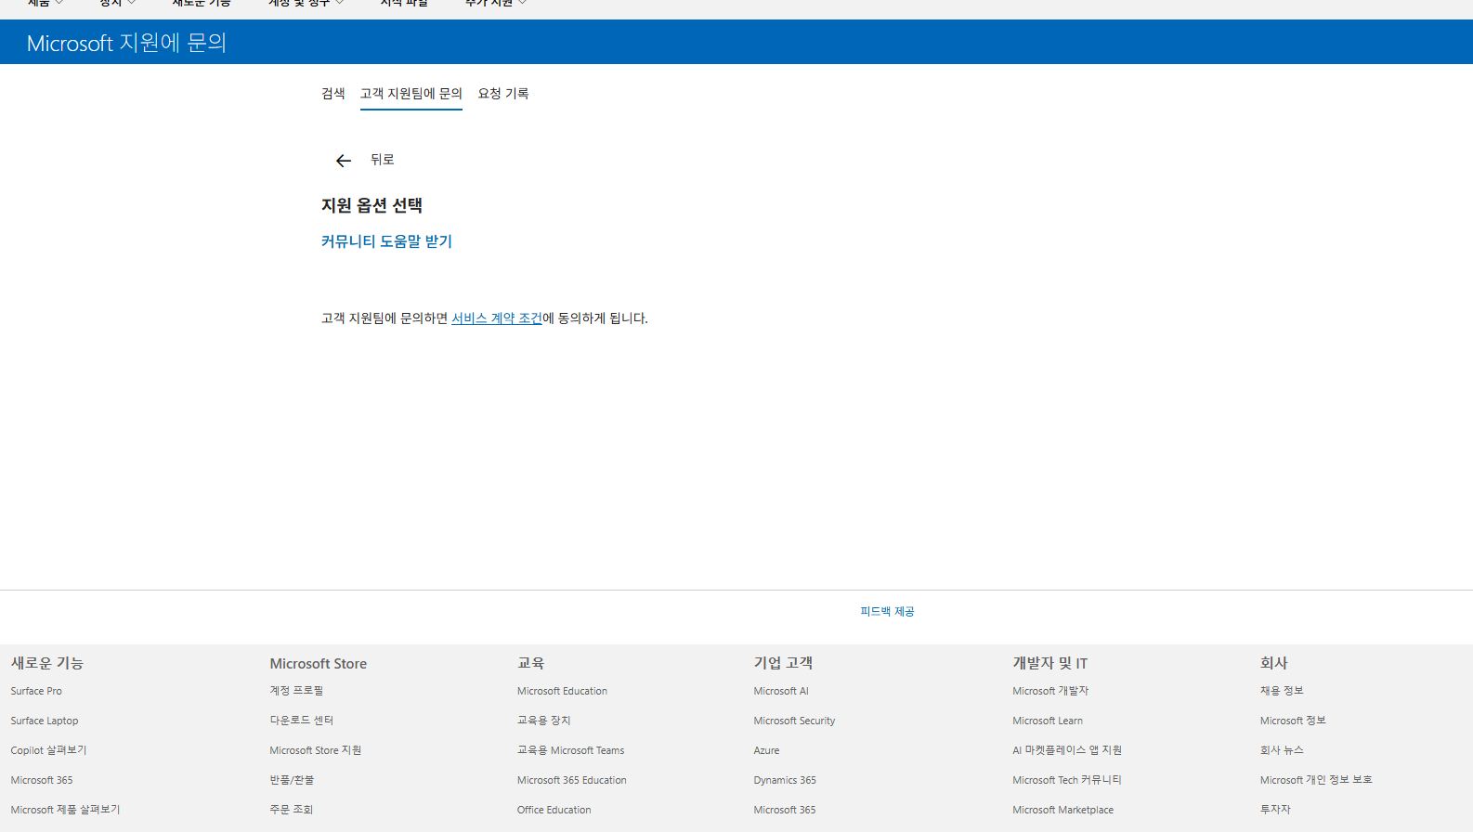Click the 기업 고객 footer heading
Viewport: 1473px width, 832px height.
click(x=783, y=663)
